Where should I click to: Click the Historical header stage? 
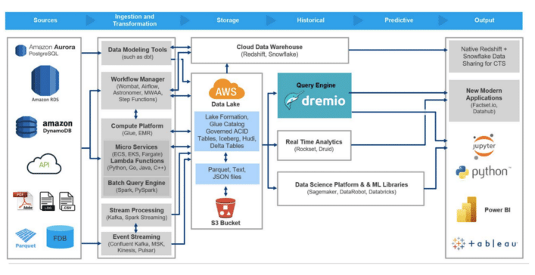click(310, 20)
